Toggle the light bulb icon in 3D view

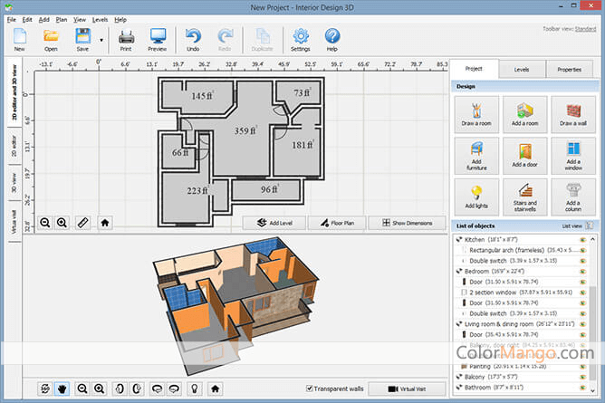click(x=195, y=389)
